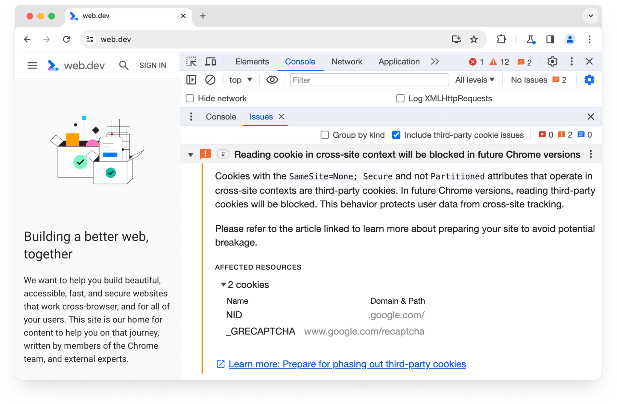
Task: Click the Filter input field
Action: [x=366, y=80]
